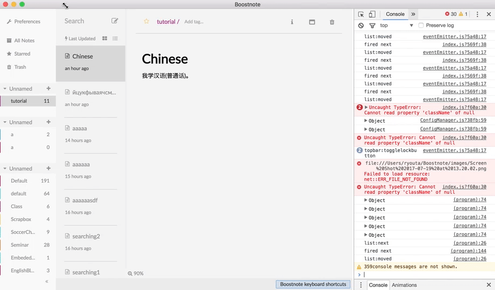This screenshot has width=495, height=290.
Task: Select Embeded... folder
Action: pos(28,258)
